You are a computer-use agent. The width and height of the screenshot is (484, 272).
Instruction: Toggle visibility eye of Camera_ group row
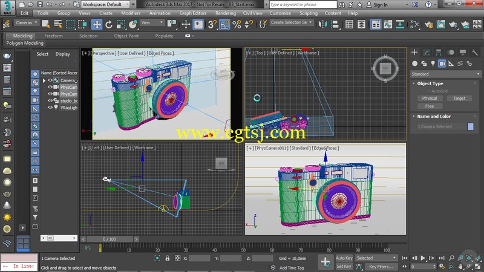50,80
